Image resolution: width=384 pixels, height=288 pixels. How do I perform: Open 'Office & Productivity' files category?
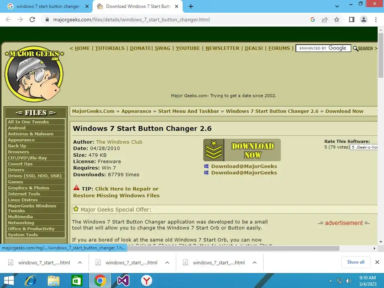click(31, 229)
